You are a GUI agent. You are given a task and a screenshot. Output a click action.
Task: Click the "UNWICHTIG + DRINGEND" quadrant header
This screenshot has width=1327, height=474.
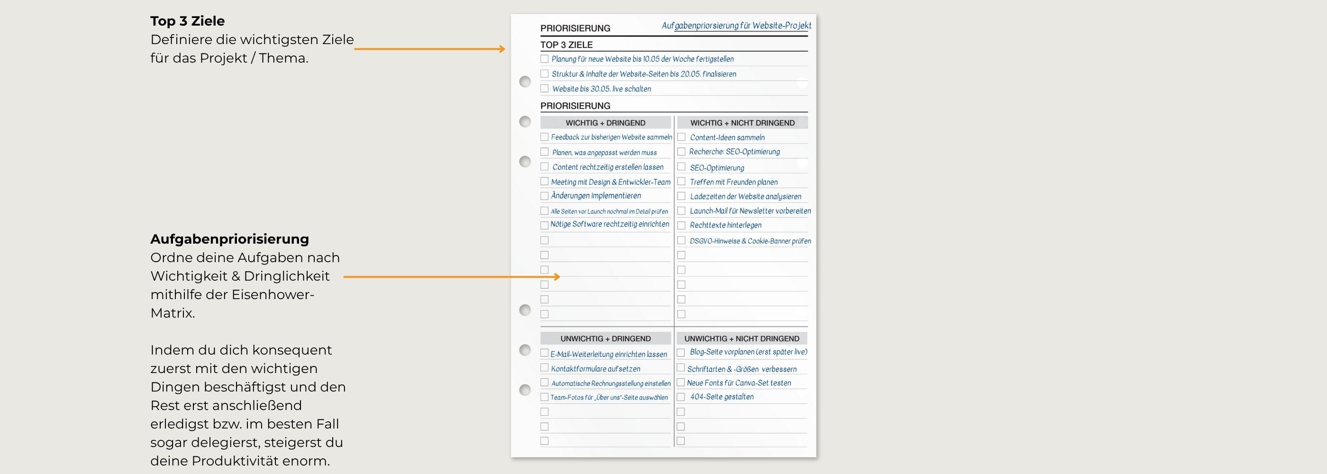(x=605, y=338)
